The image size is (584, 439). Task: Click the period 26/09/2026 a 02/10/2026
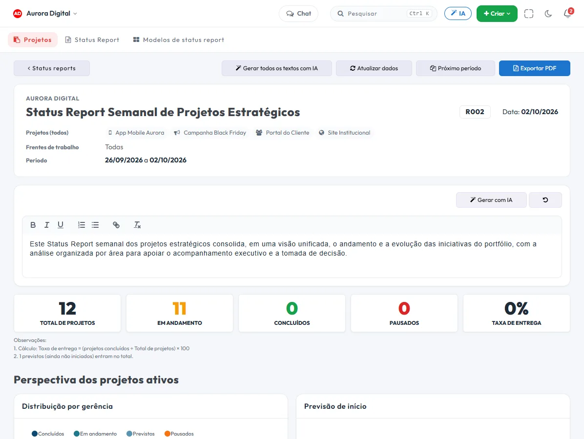(x=146, y=160)
